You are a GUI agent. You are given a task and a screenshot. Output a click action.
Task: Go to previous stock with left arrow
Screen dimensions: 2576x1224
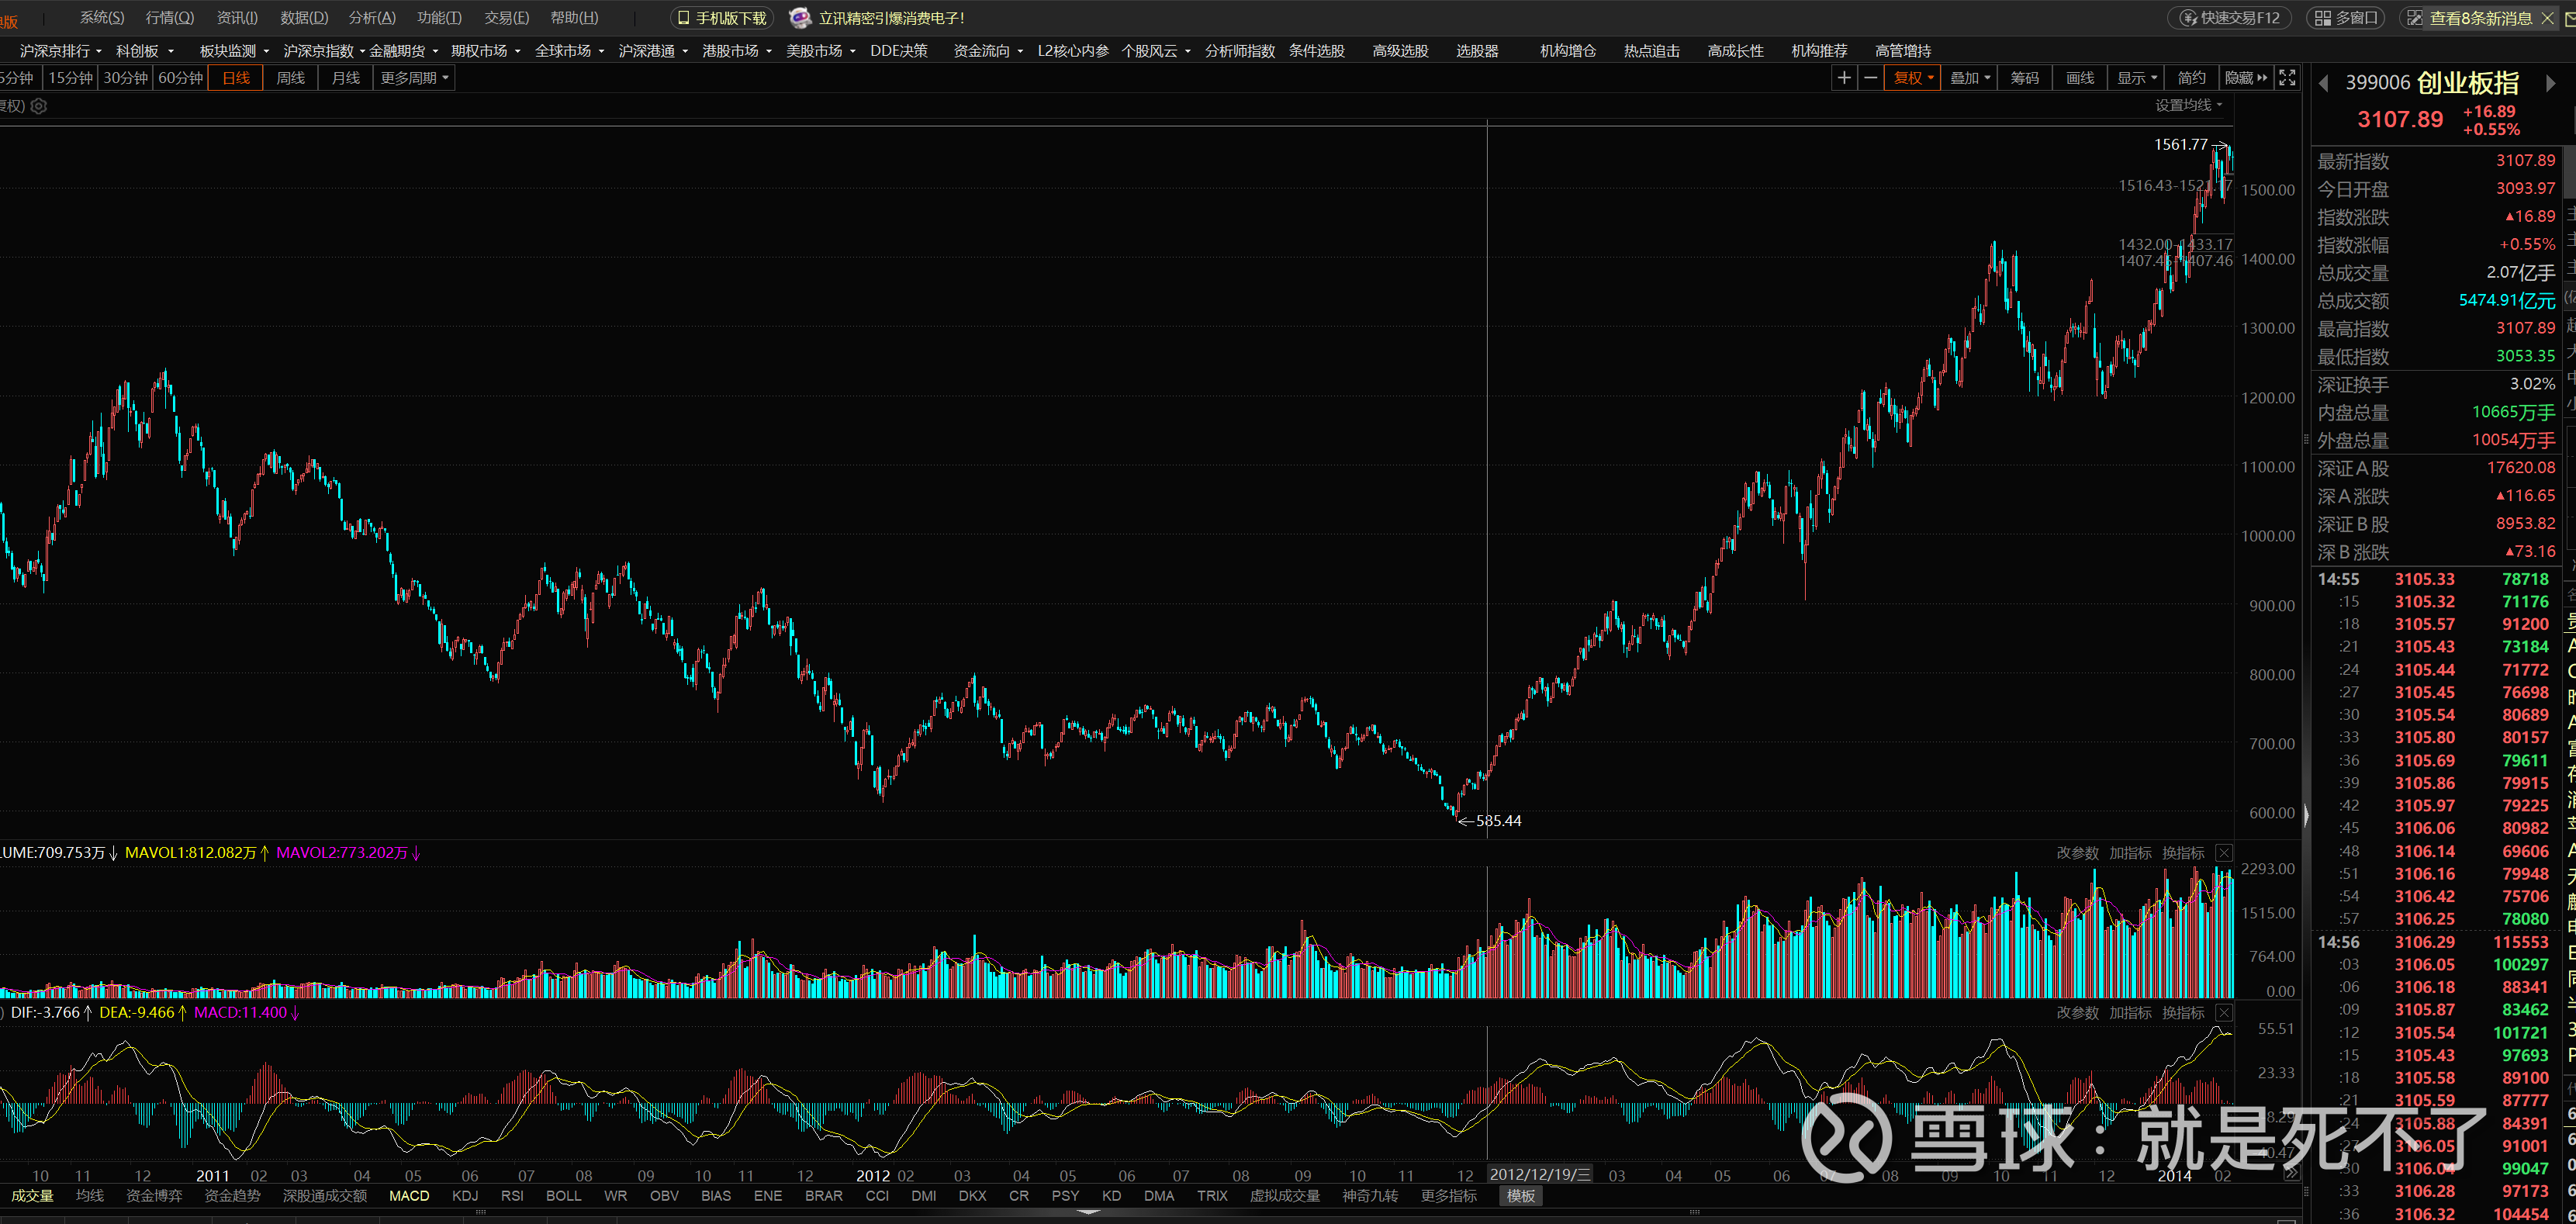[2324, 84]
